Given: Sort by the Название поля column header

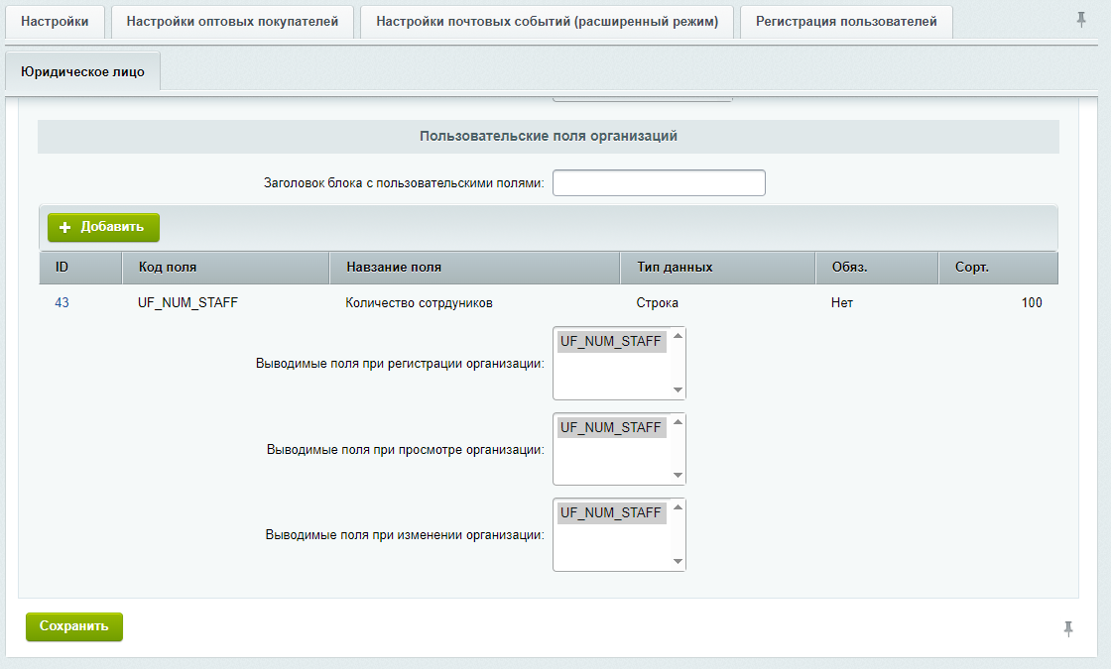Looking at the screenshot, I should pos(475,268).
